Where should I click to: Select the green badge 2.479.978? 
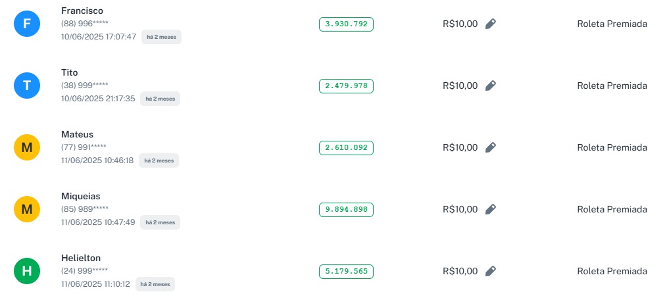pyautogui.click(x=346, y=86)
